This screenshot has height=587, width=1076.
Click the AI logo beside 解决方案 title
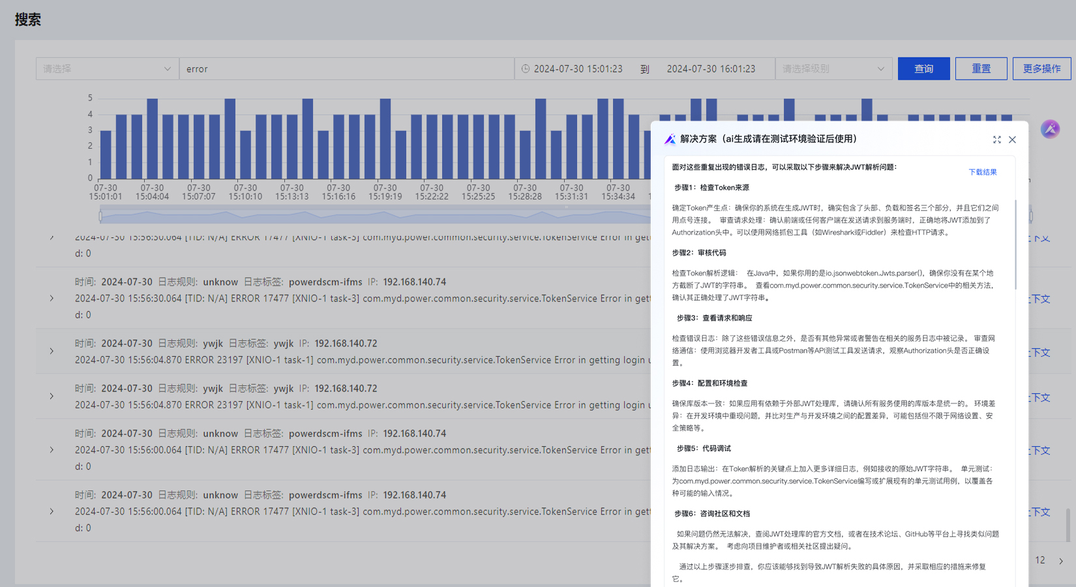pyautogui.click(x=670, y=139)
